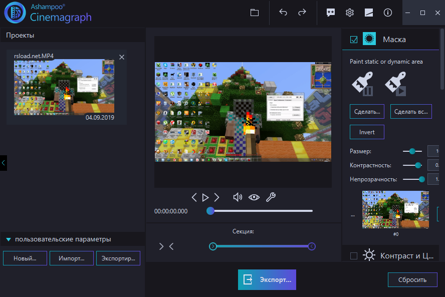This screenshot has width=445, height=297.
Task: Collapse пользовательские параметры section
Action: [x=9, y=239]
